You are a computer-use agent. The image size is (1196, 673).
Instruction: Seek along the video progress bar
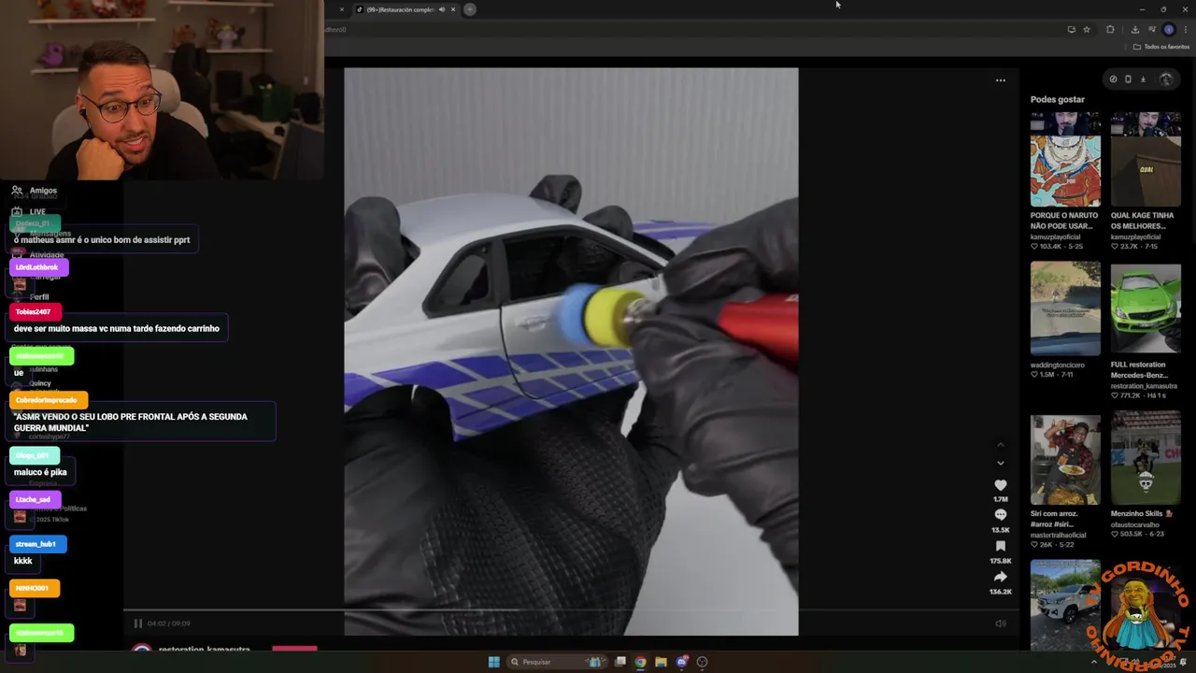[571, 610]
